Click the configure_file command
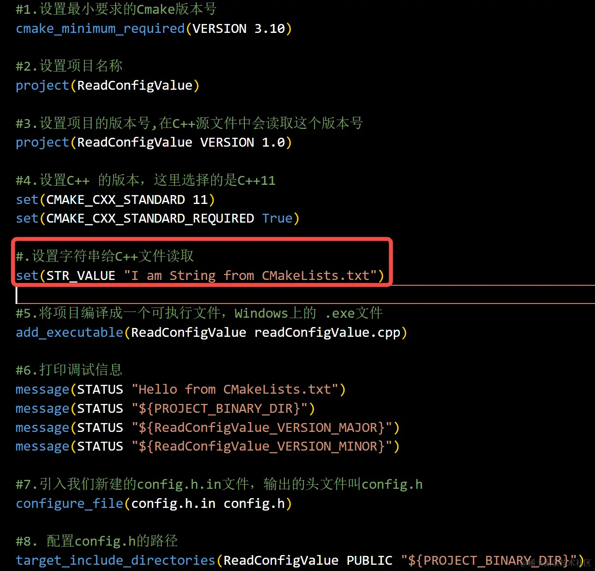Image resolution: width=595 pixels, height=571 pixels. [69, 503]
